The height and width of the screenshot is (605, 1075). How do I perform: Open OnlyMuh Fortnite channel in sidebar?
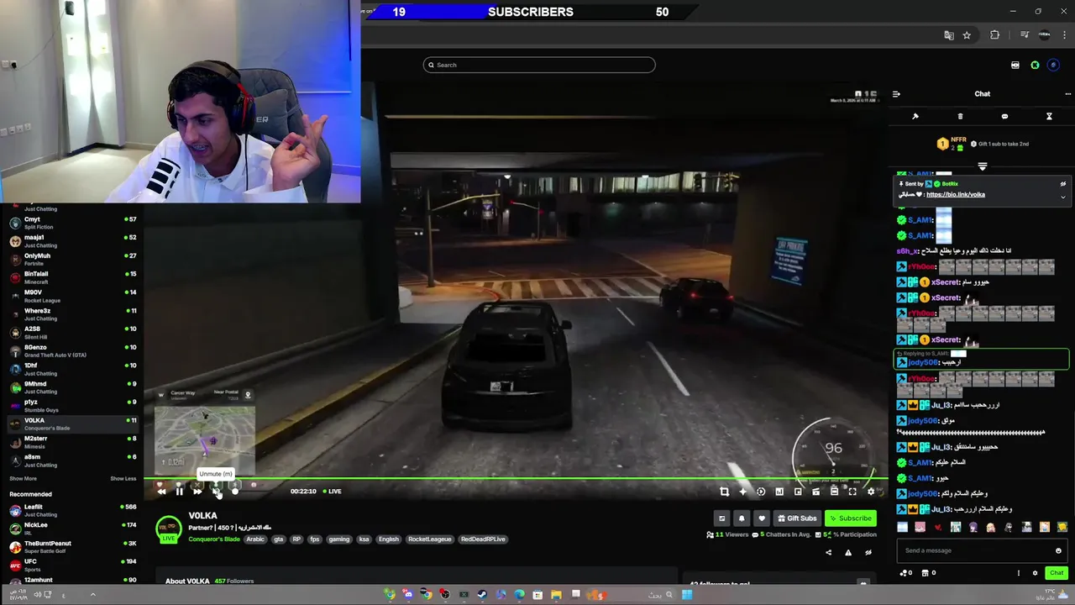(x=71, y=259)
